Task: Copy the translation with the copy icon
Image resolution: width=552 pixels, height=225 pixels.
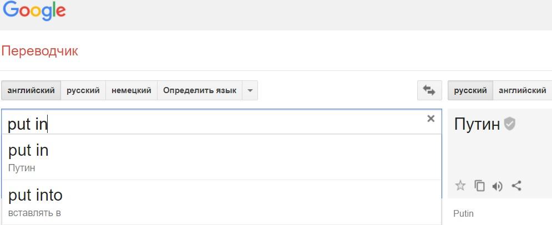Action: tap(479, 186)
